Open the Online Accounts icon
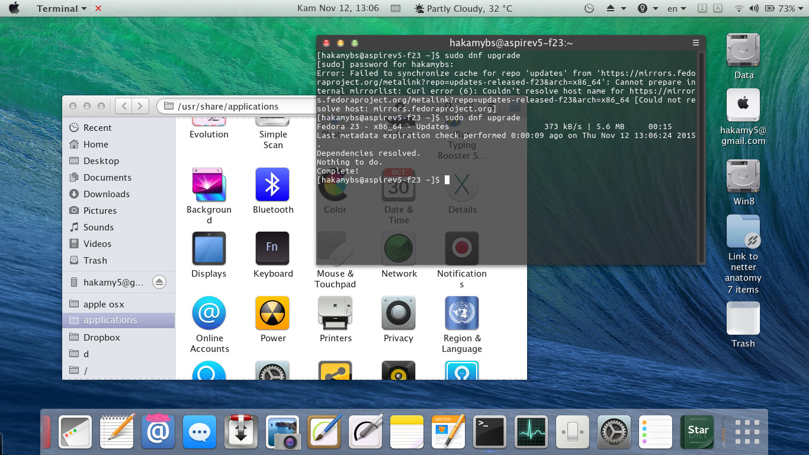 208,313
